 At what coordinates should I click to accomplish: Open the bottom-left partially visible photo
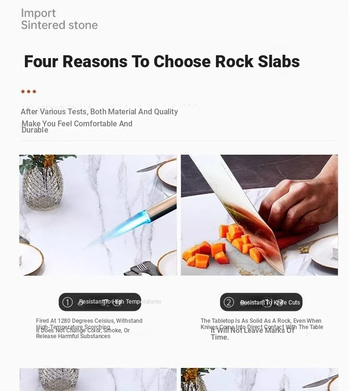point(98,379)
